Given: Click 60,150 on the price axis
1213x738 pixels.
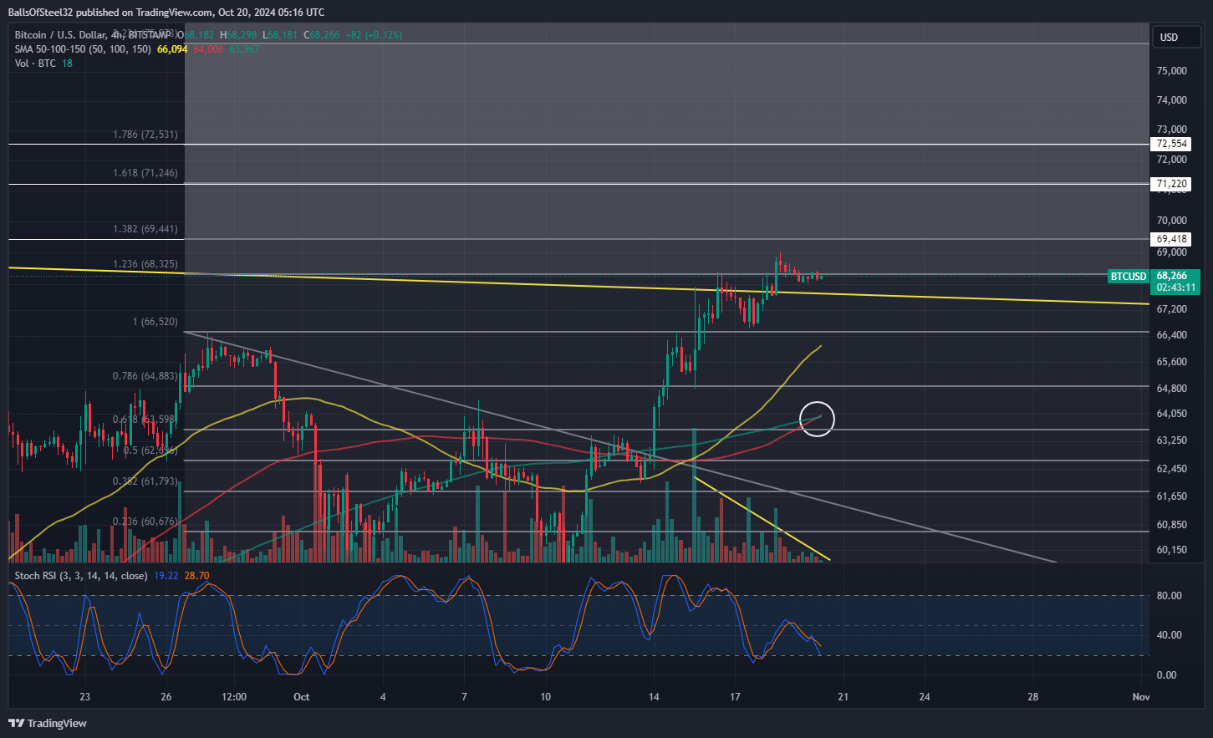Looking at the screenshot, I should pyautogui.click(x=1171, y=550).
